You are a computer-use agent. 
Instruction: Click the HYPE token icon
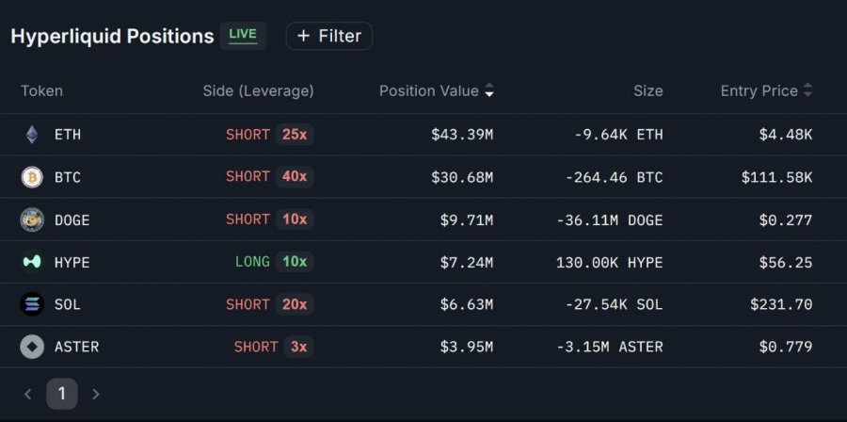[x=32, y=262]
